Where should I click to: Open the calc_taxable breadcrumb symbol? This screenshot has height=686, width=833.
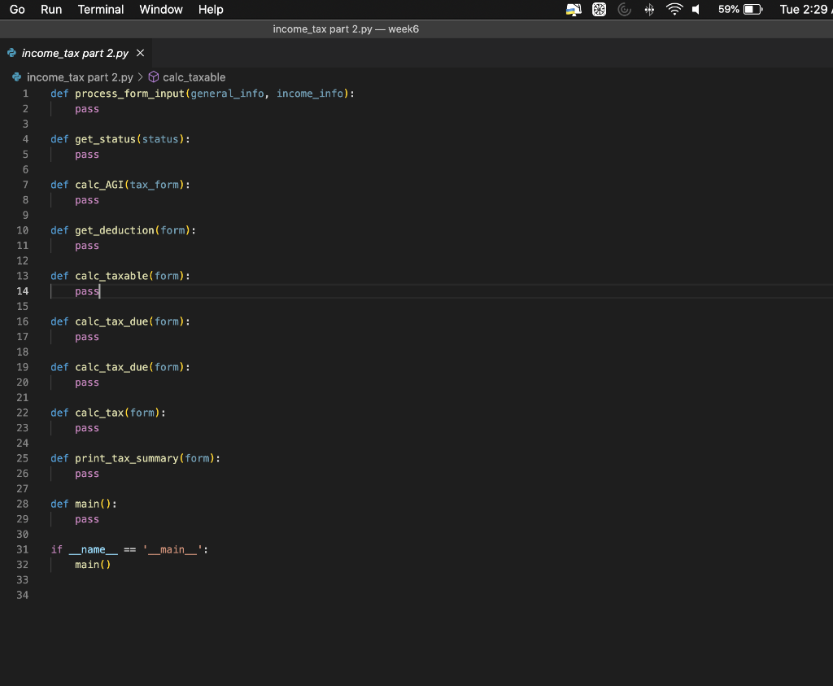pos(194,77)
